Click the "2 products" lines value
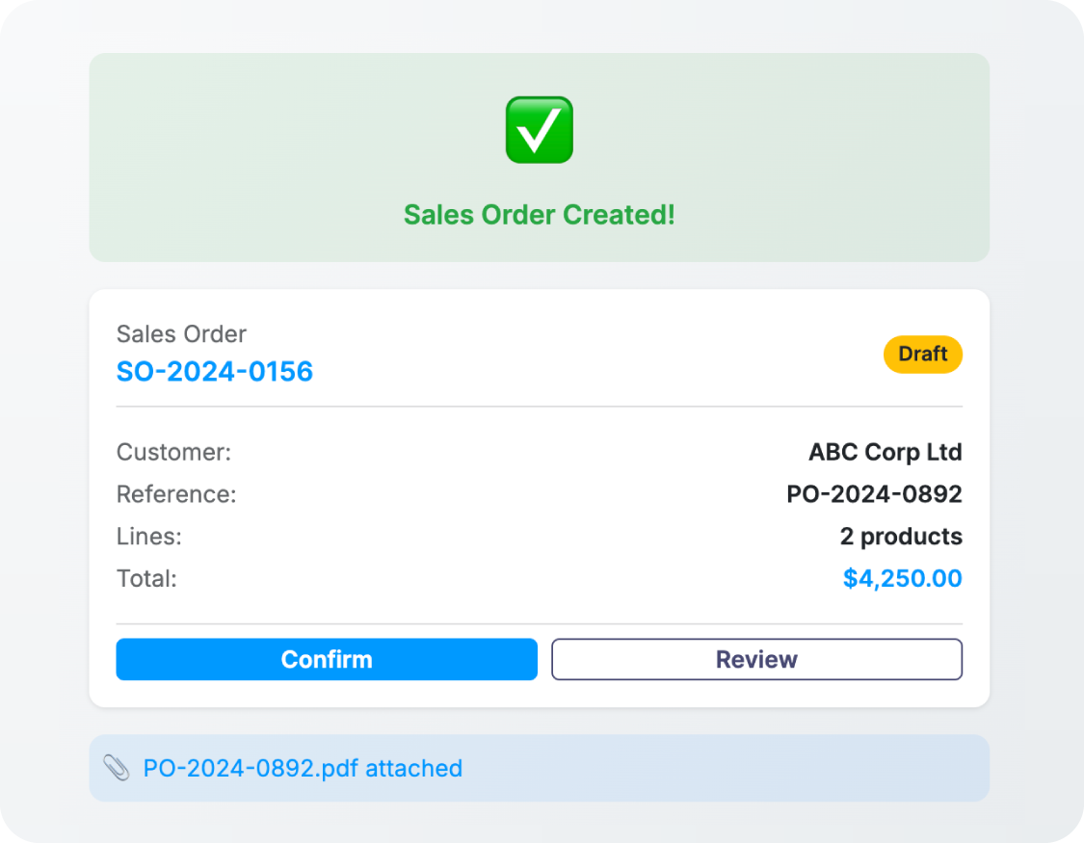Viewport: 1084px width, 843px height. click(900, 537)
